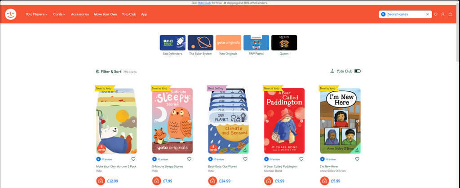The height and width of the screenshot is (188, 460).
Task: Click the blue search magnifier icon
Action: (x=383, y=14)
